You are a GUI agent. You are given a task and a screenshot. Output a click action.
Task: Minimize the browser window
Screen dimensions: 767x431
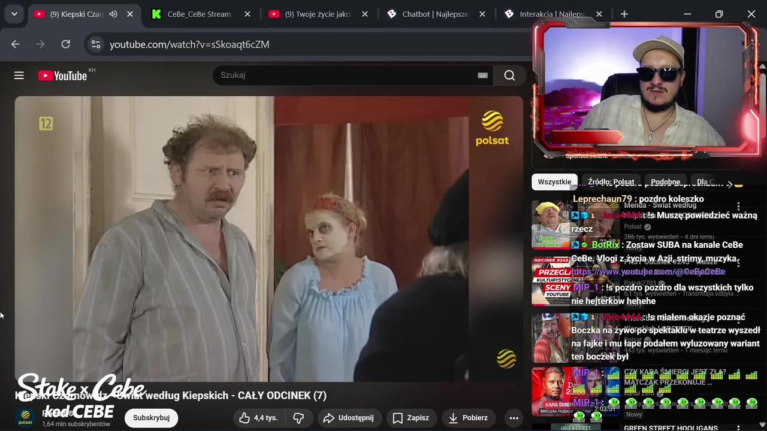(x=687, y=14)
